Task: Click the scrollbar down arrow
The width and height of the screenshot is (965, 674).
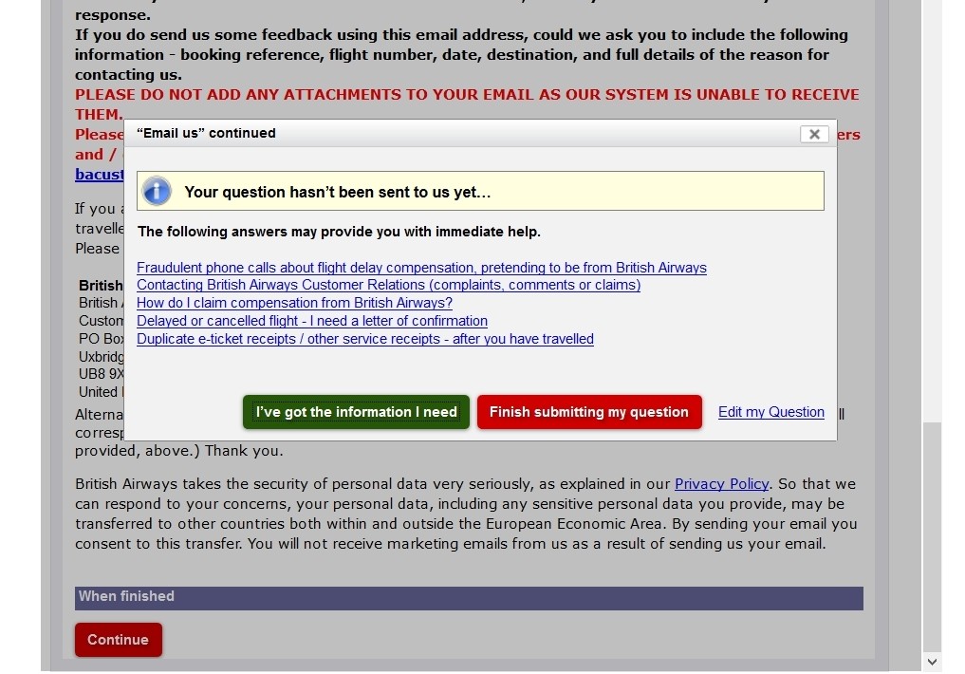Action: tap(932, 663)
